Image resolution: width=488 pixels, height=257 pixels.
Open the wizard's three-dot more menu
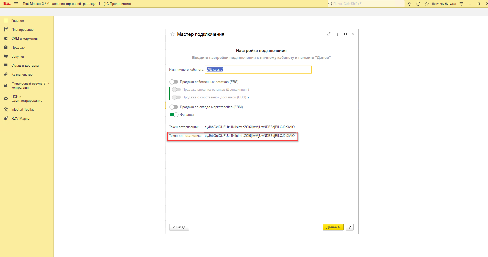coord(337,34)
